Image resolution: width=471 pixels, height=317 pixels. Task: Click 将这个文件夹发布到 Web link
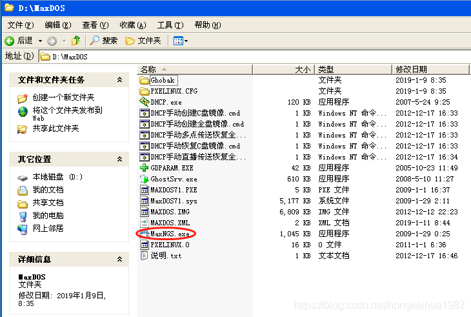pyautogui.click(x=67, y=114)
